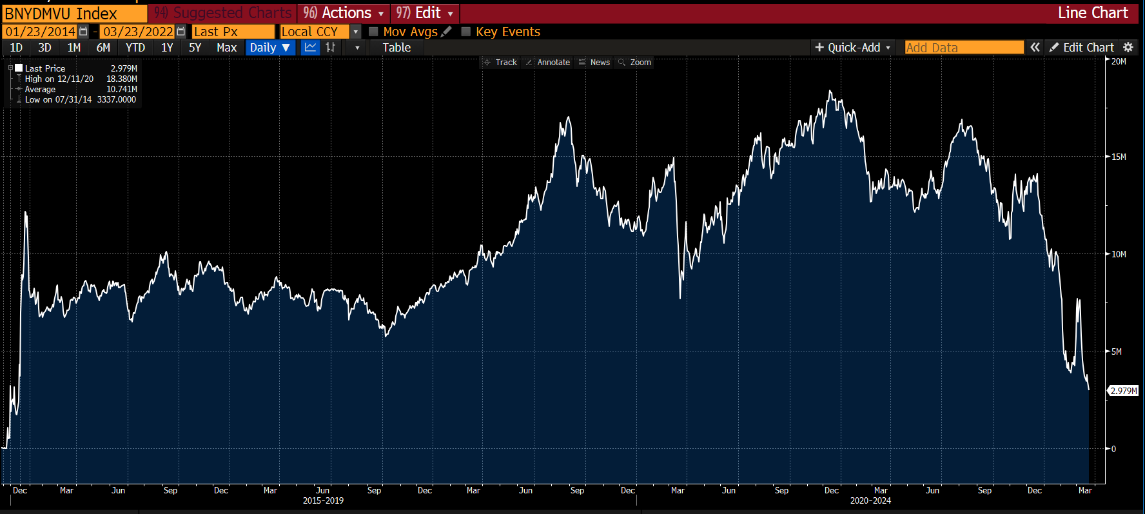Switch to Table view

(396, 47)
